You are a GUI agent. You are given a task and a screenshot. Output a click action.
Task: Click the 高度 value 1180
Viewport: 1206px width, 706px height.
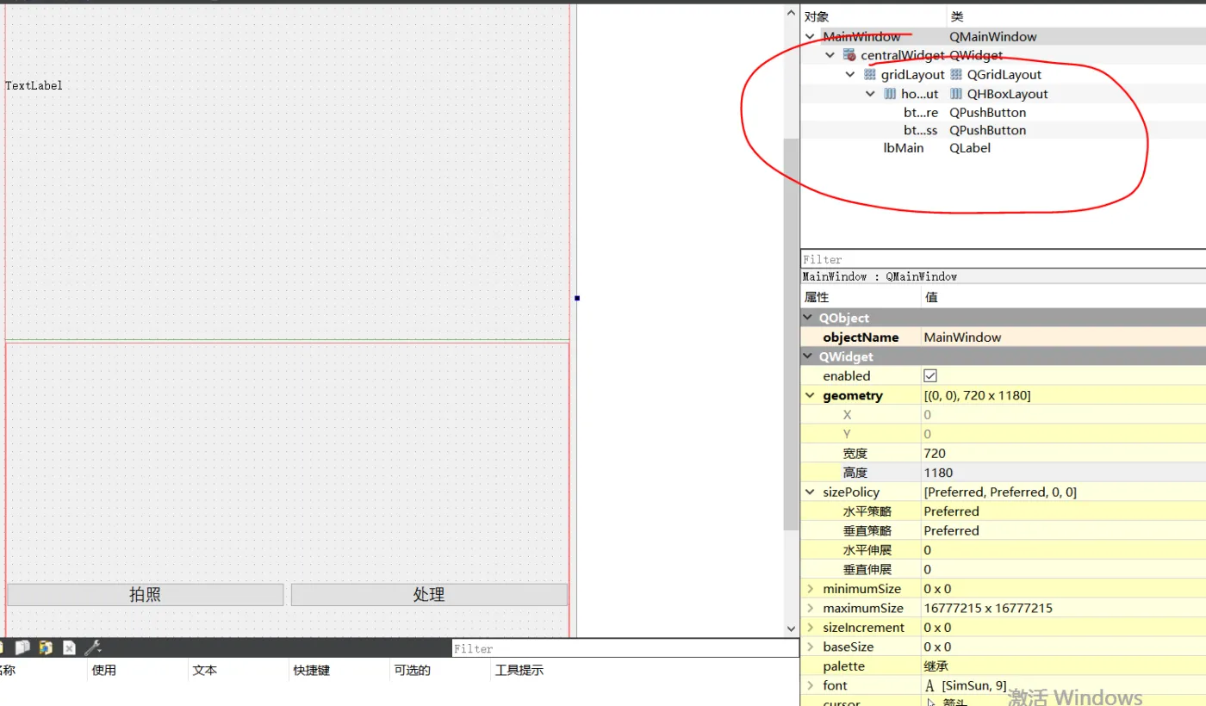938,473
